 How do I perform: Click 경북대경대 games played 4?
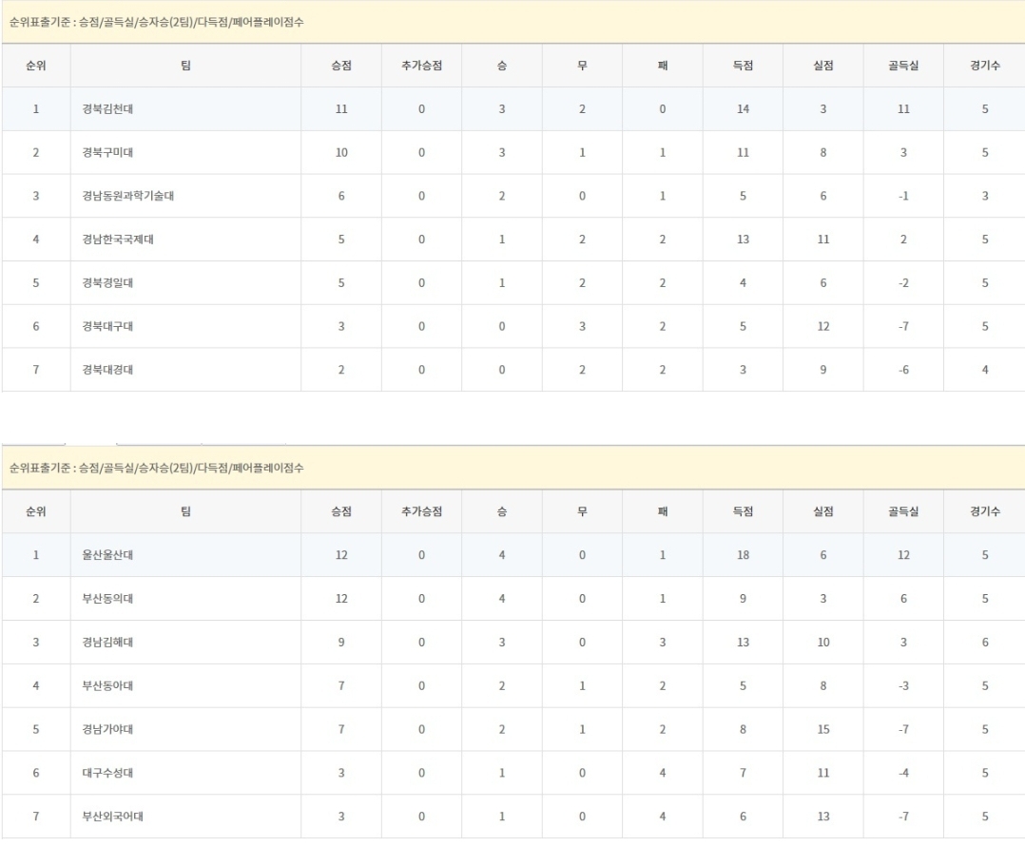[x=984, y=370]
